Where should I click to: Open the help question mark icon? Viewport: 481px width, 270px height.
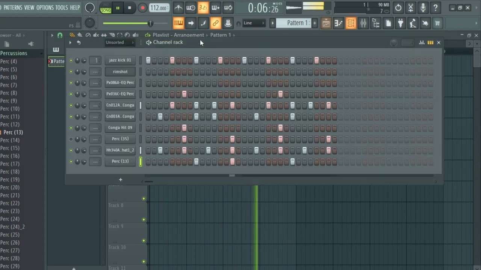(x=436, y=7)
